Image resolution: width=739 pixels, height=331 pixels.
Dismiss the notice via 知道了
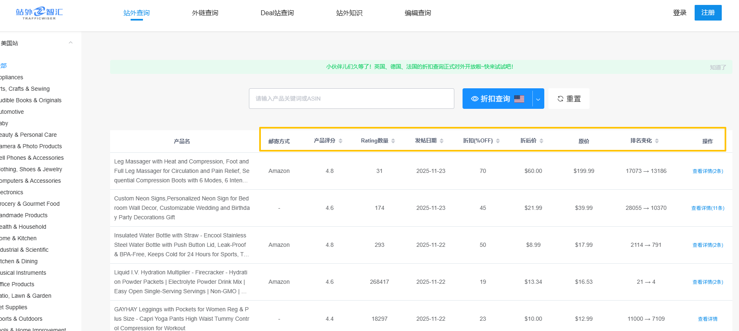[x=718, y=67]
